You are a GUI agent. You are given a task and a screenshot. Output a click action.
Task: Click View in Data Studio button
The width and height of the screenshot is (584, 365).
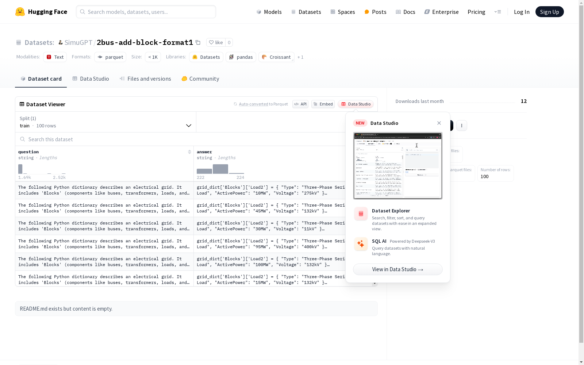pyautogui.click(x=398, y=269)
